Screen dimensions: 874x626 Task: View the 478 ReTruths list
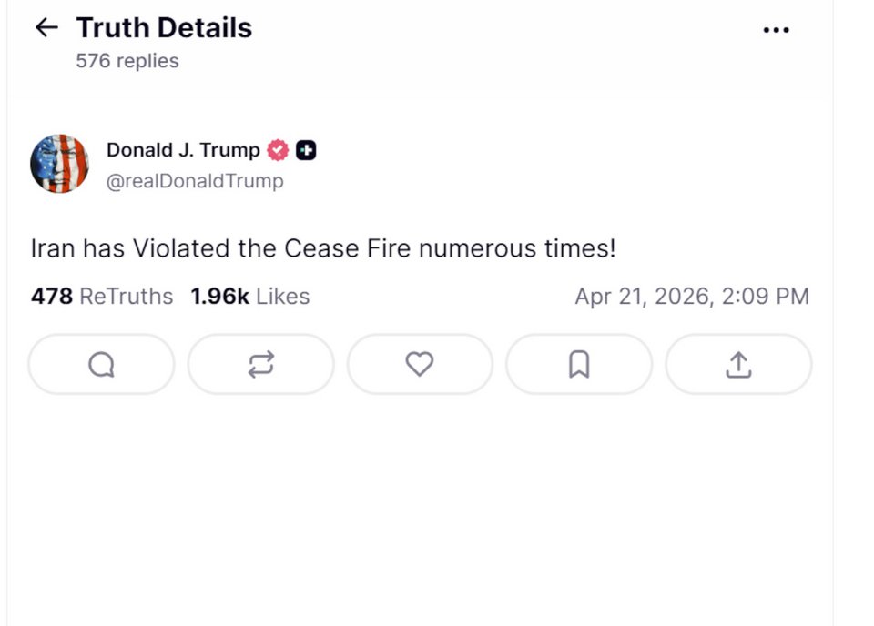(x=102, y=297)
